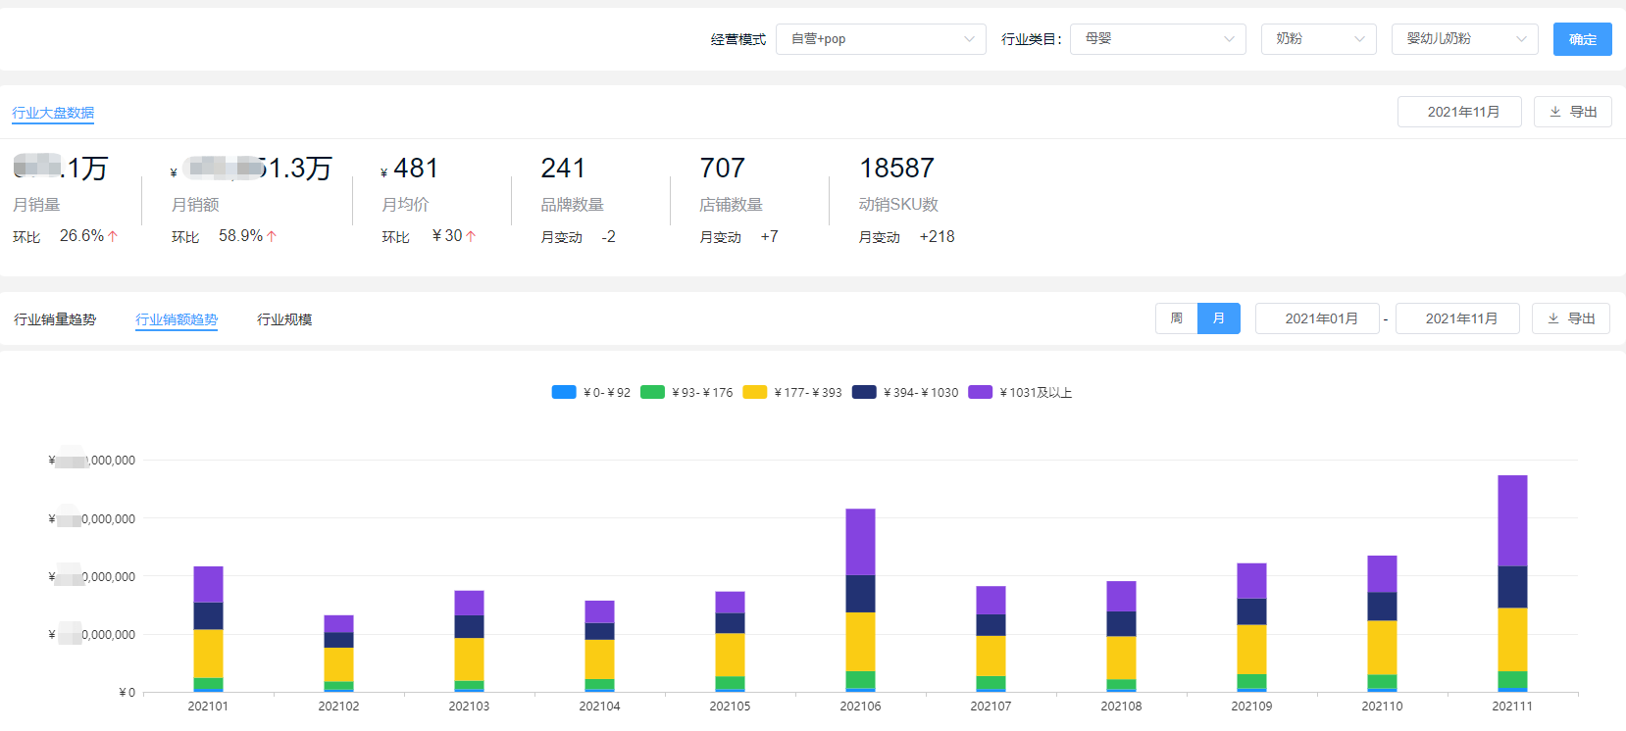Expand the 母婴 industry category dropdown
This screenshot has height=731, width=1626.
click(1157, 39)
